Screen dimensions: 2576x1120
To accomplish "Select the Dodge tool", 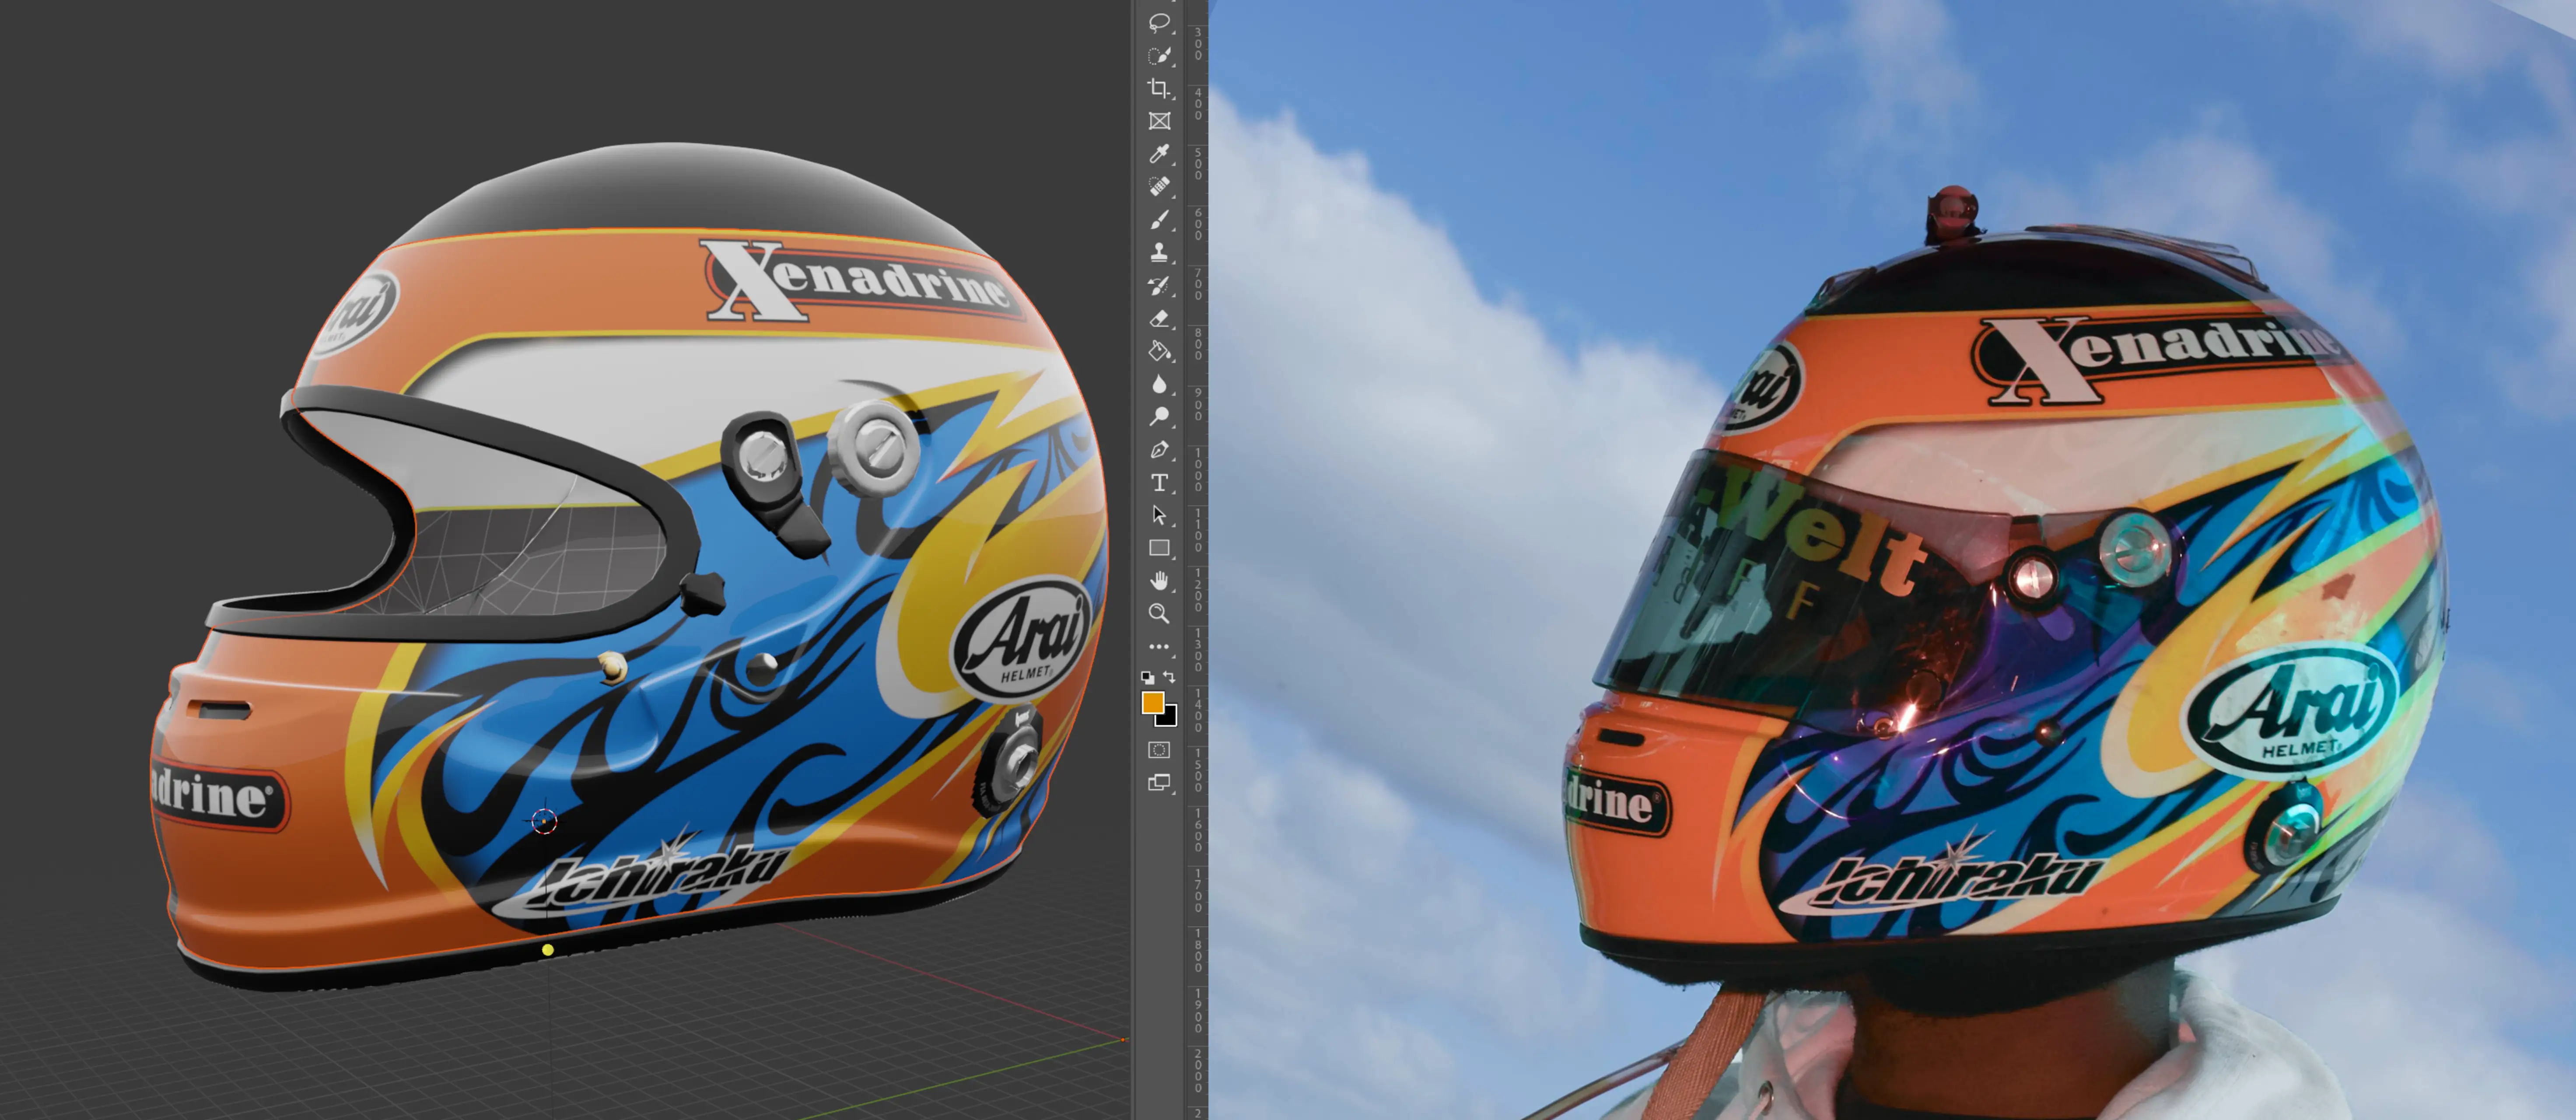I will click(x=1159, y=416).
